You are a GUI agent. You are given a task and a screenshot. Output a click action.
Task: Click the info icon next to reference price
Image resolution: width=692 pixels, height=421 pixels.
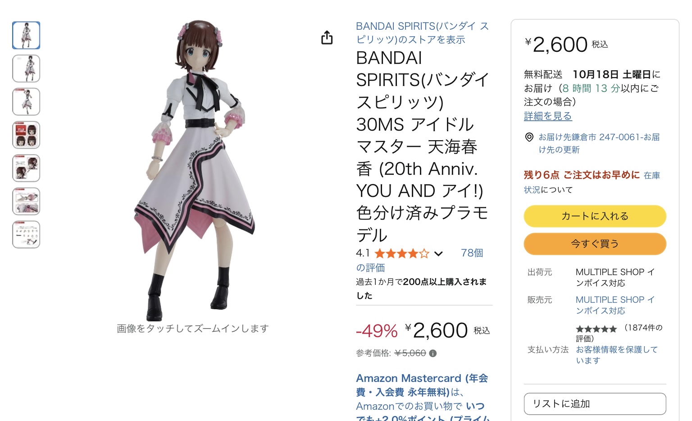tap(433, 353)
